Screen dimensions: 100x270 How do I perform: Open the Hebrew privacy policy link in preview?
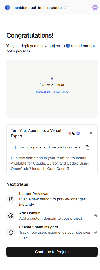43,92
